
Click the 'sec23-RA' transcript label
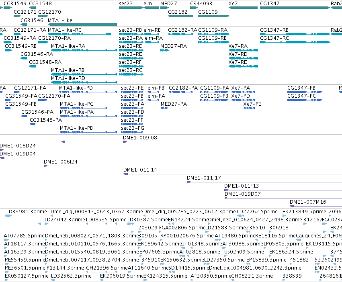coord(131,38)
